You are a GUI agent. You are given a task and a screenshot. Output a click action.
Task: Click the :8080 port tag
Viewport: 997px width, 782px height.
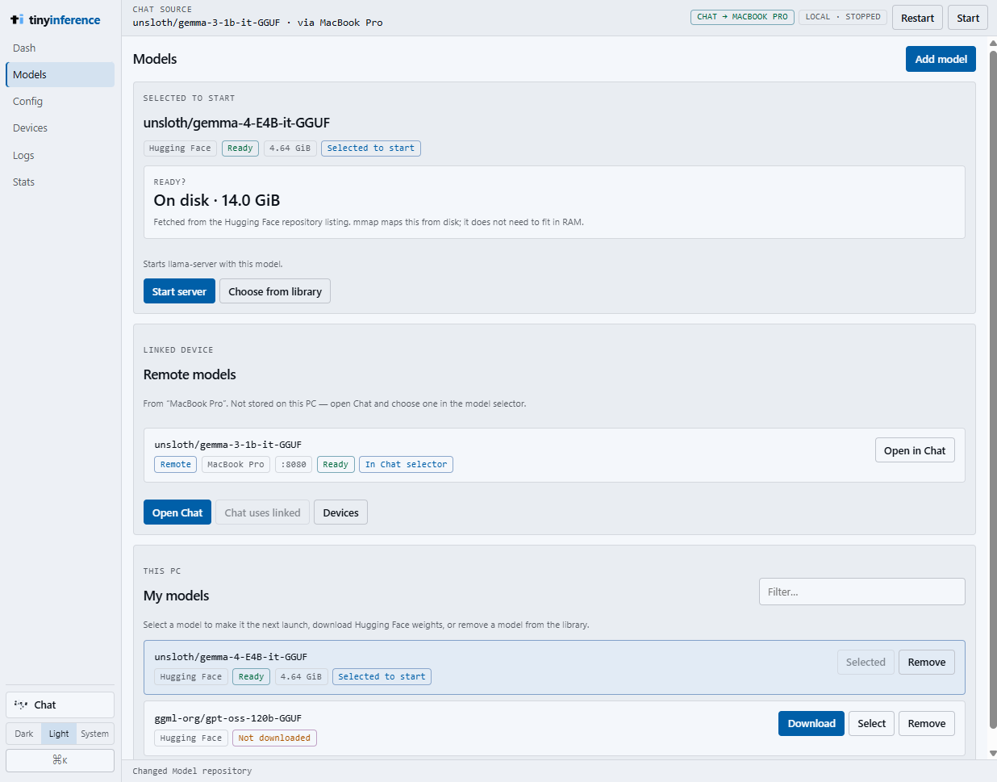pyautogui.click(x=295, y=464)
